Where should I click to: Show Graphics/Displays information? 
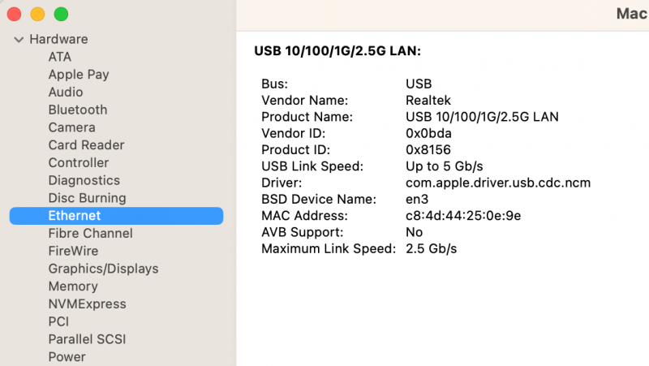tap(103, 269)
